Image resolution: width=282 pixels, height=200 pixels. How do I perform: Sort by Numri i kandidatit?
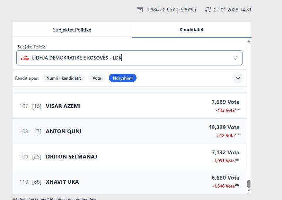pyautogui.click(x=64, y=78)
